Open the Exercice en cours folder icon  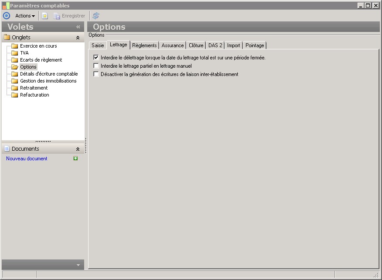[15, 46]
